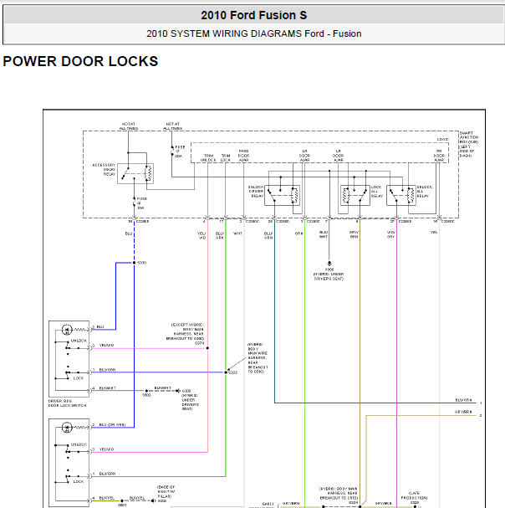Click 'LOCK' label in driver side switch
The height and width of the screenshot is (508, 505).
[x=79, y=378]
